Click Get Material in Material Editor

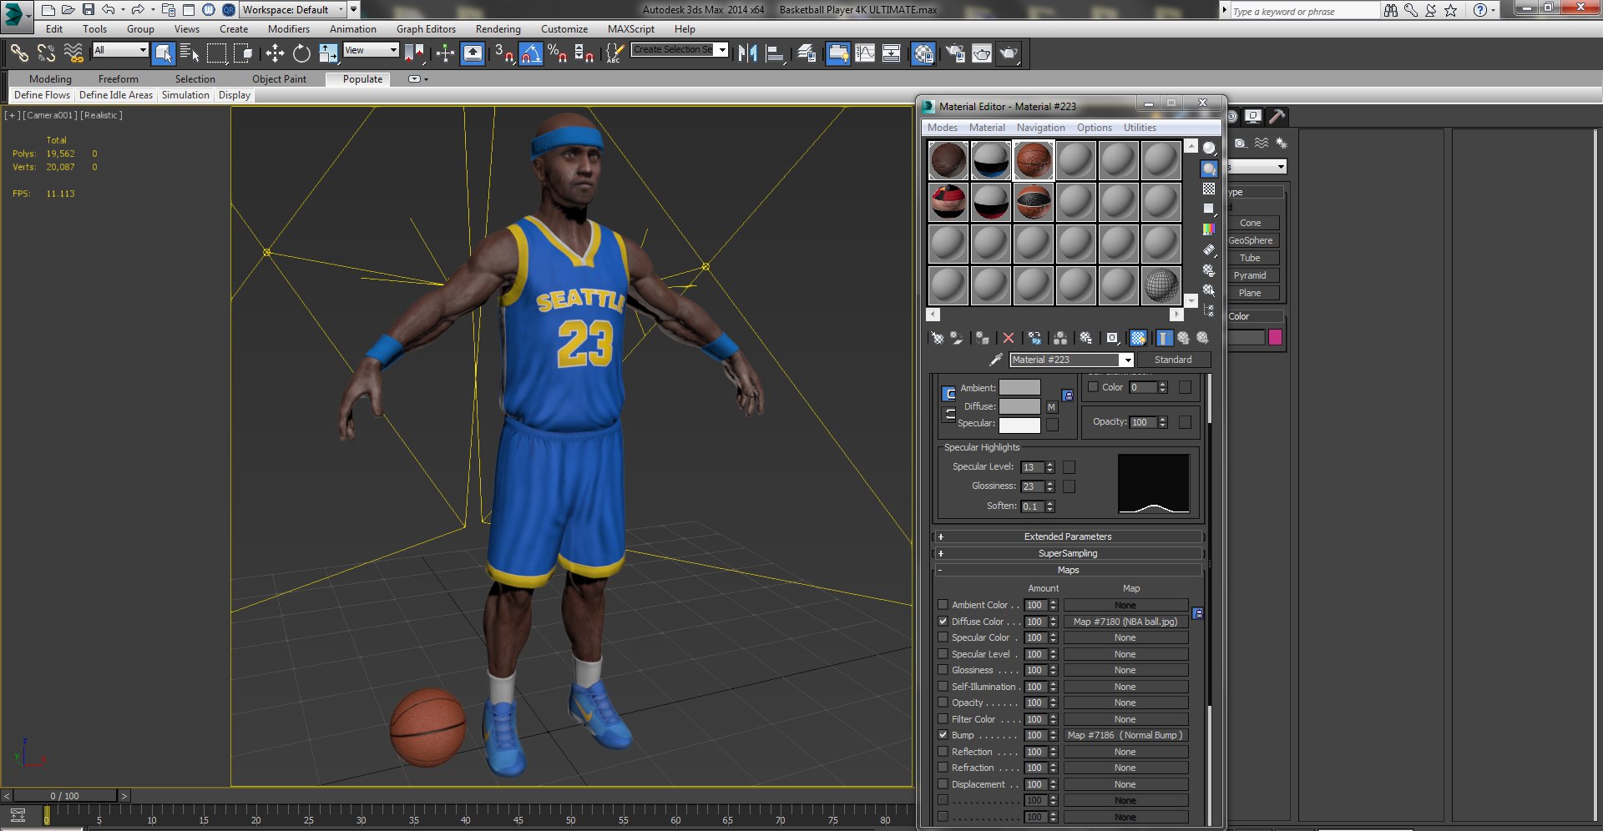point(938,338)
